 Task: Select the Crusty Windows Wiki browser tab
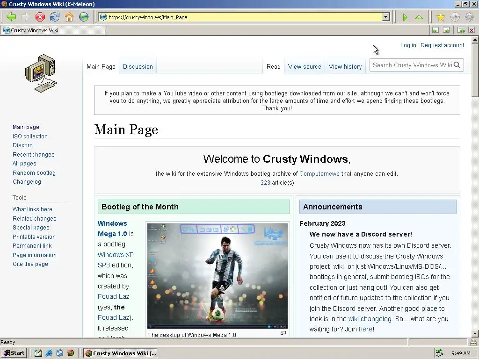[x=53, y=30]
